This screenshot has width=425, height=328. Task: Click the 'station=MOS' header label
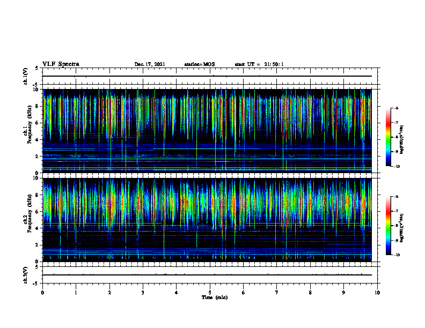(x=200, y=64)
